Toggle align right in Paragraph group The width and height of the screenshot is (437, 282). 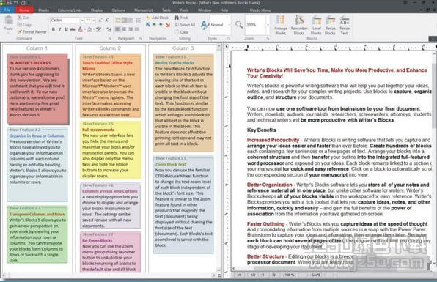(x=131, y=29)
